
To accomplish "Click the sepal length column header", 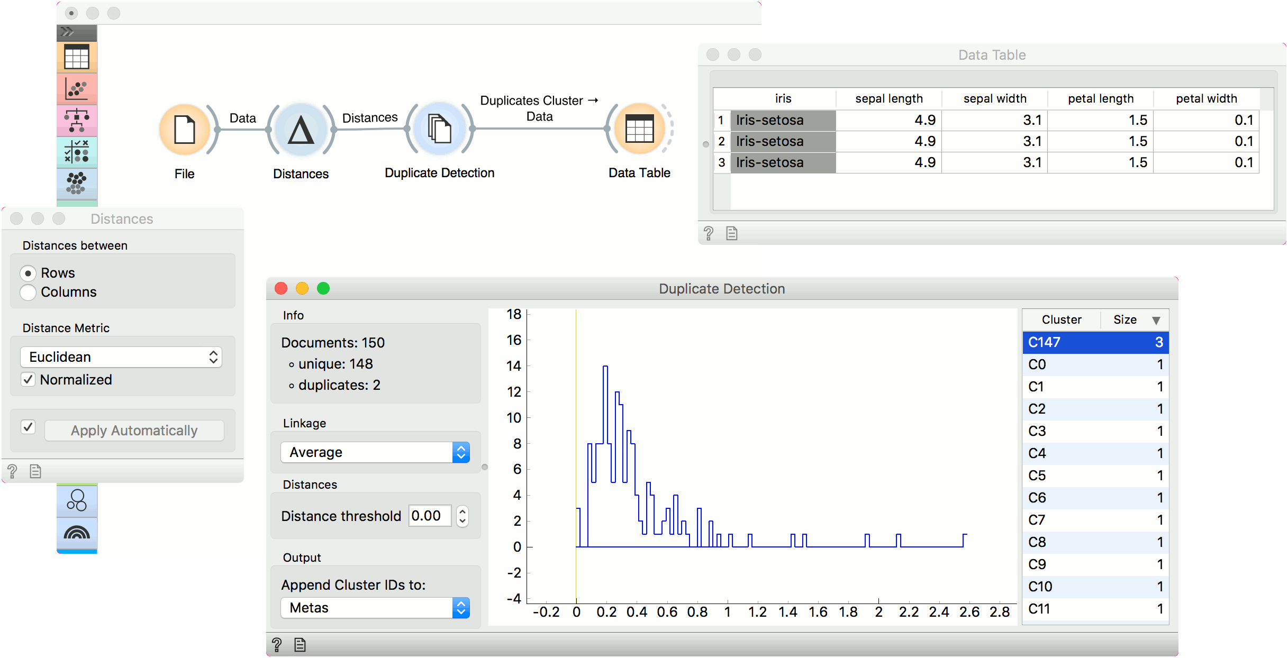I will click(888, 98).
